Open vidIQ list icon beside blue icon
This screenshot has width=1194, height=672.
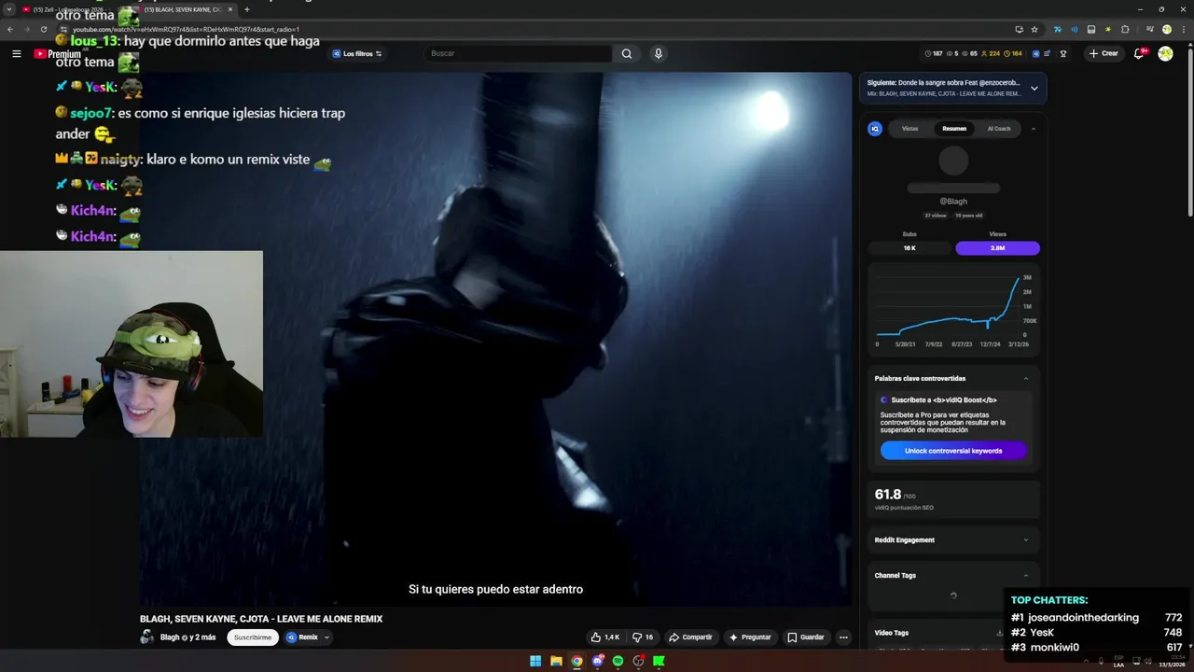point(1048,53)
